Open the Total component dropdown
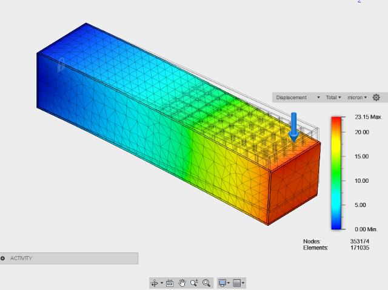This screenshot has height=290, width=388. click(333, 97)
